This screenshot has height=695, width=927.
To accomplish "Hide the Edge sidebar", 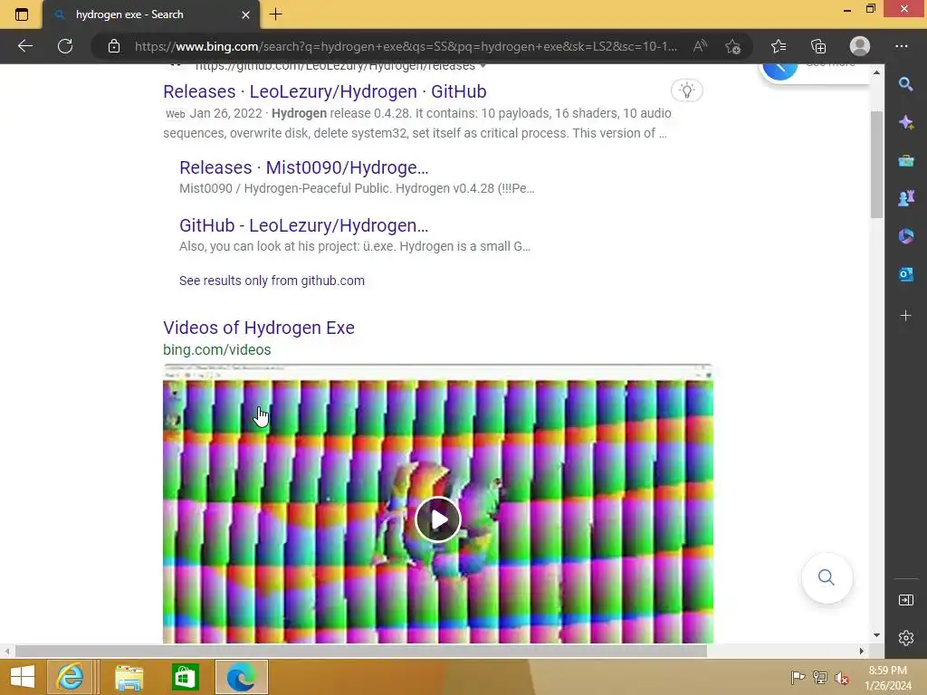I will pyautogui.click(x=905, y=600).
